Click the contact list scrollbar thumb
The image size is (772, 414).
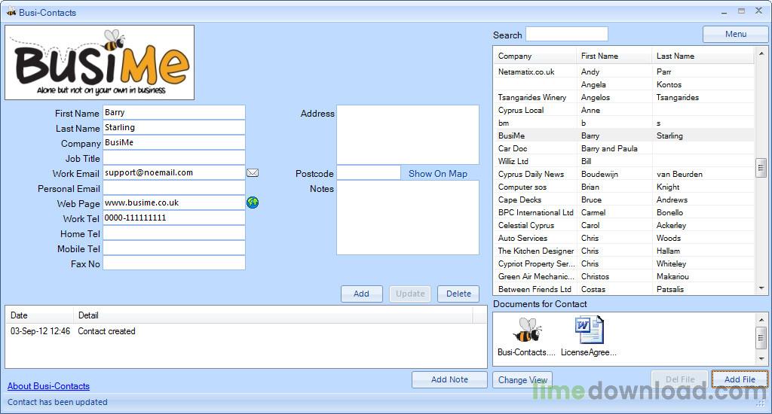point(761,168)
